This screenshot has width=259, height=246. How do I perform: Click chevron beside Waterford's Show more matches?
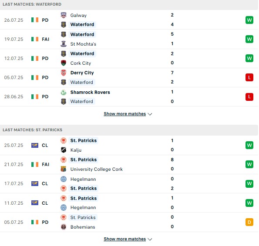(x=150, y=114)
